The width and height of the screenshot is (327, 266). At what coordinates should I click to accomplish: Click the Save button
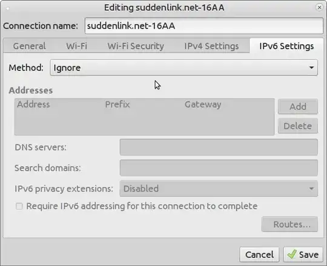(303, 254)
